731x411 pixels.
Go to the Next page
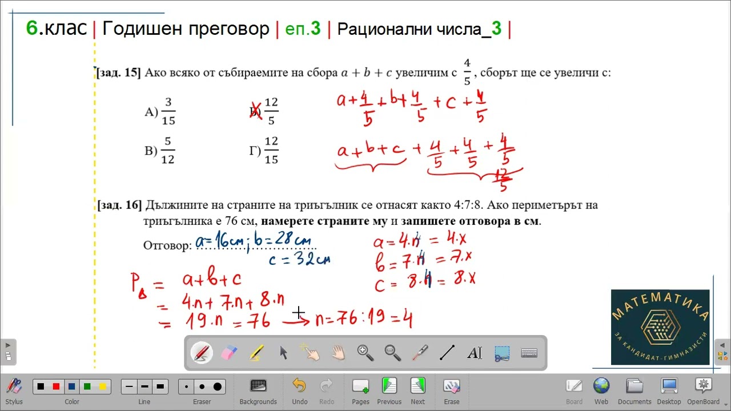[418, 391]
